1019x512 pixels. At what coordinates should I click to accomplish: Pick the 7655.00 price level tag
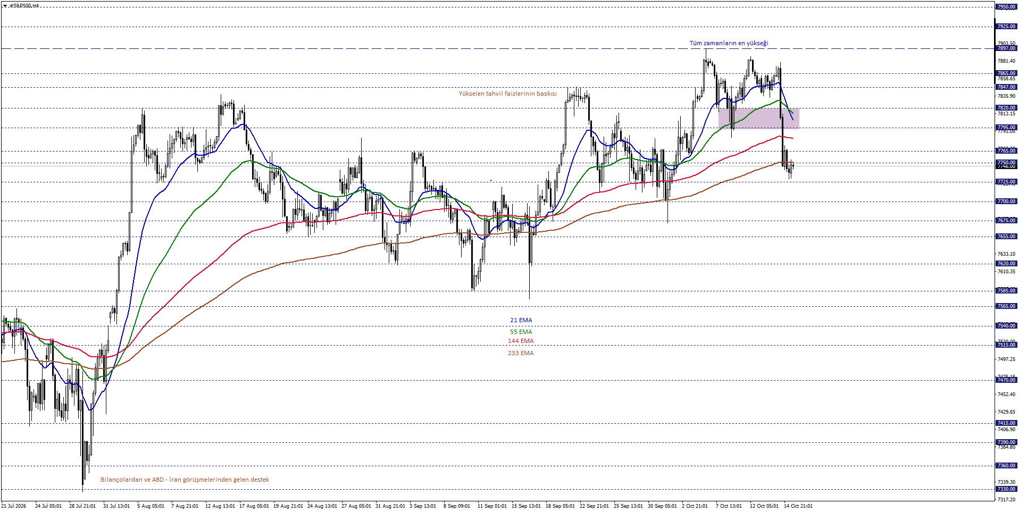(x=1006, y=237)
